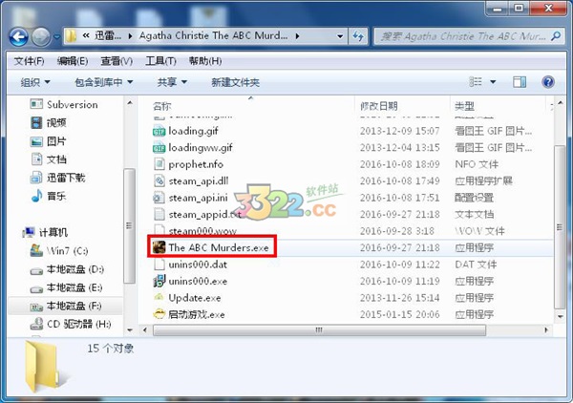This screenshot has width=573, height=403.
Task: Select the Update.exe icon
Action: click(159, 297)
